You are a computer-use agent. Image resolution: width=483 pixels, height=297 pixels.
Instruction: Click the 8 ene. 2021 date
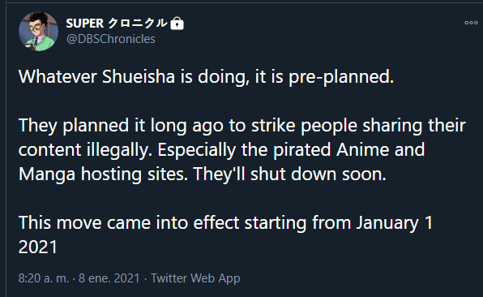click(x=109, y=278)
